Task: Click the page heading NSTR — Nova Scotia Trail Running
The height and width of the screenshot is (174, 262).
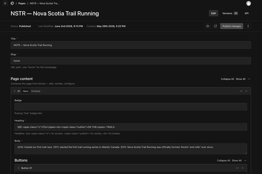Action: (55, 14)
